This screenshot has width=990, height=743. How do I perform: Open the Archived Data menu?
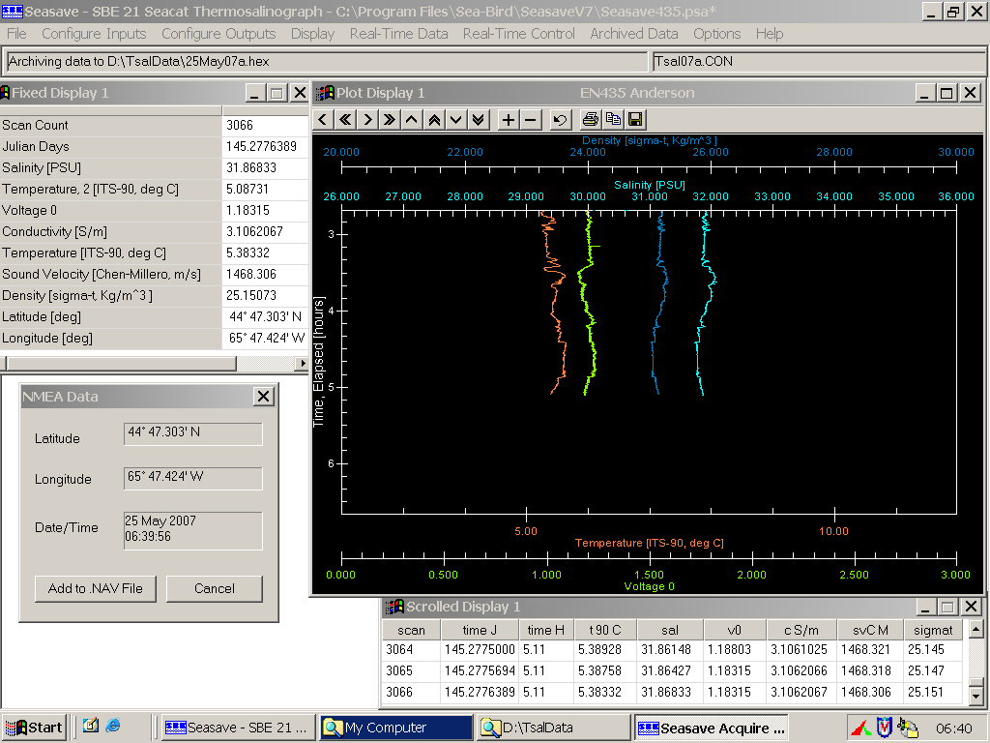[x=634, y=34]
